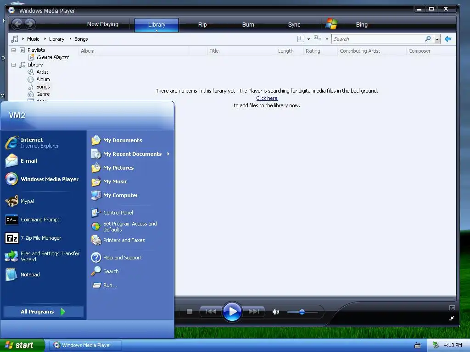Open Search from the Start menu
Image resolution: width=470 pixels, height=352 pixels.
pyautogui.click(x=130, y=271)
